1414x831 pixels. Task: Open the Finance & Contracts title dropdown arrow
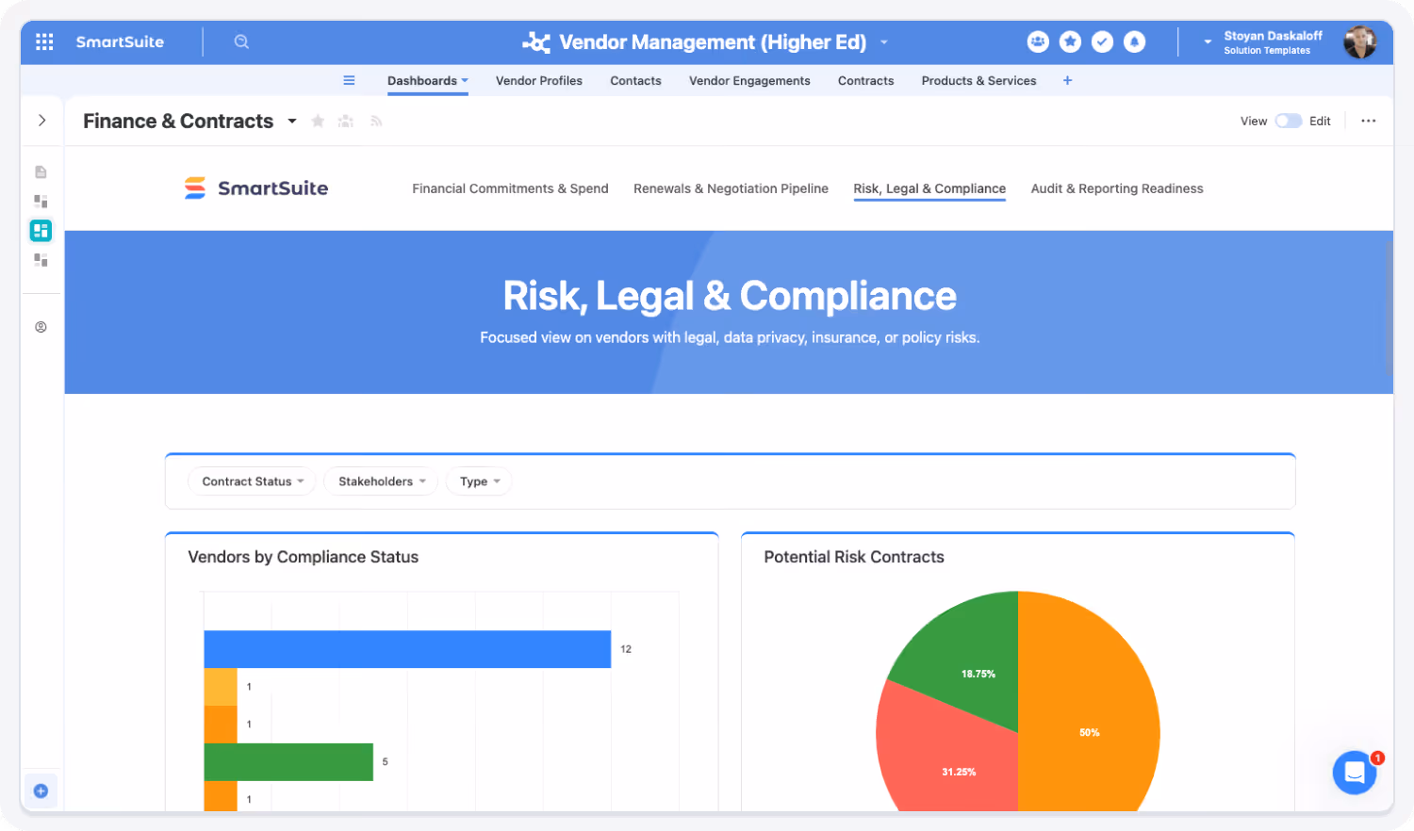292,121
